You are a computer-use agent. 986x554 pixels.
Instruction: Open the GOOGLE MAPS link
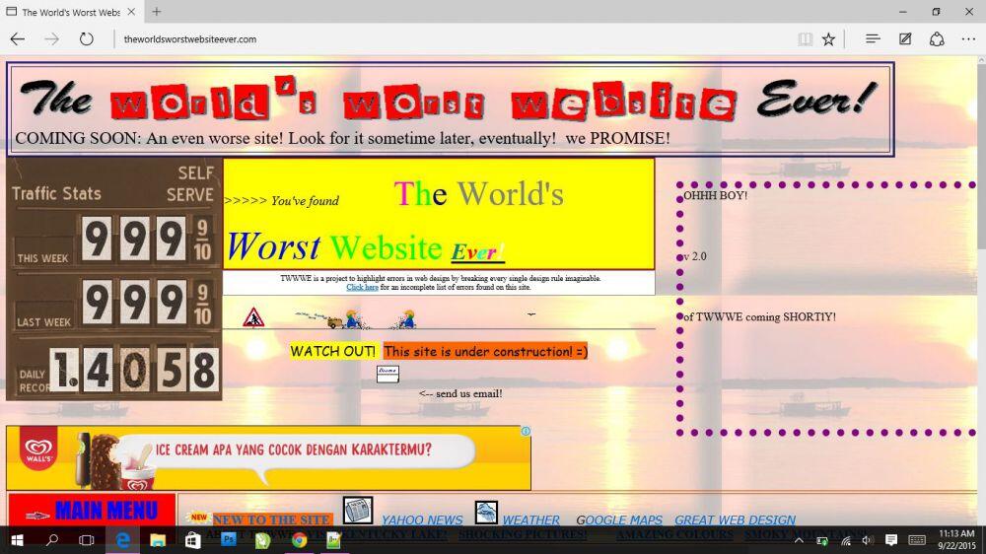(619, 520)
